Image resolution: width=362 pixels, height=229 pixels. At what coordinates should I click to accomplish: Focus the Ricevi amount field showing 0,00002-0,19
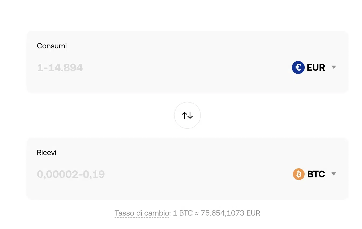[71, 174]
